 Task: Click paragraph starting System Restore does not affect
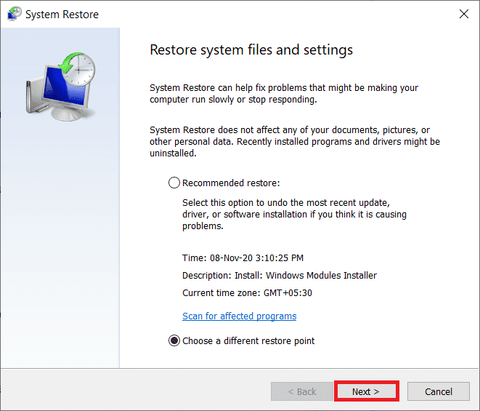tap(295, 141)
